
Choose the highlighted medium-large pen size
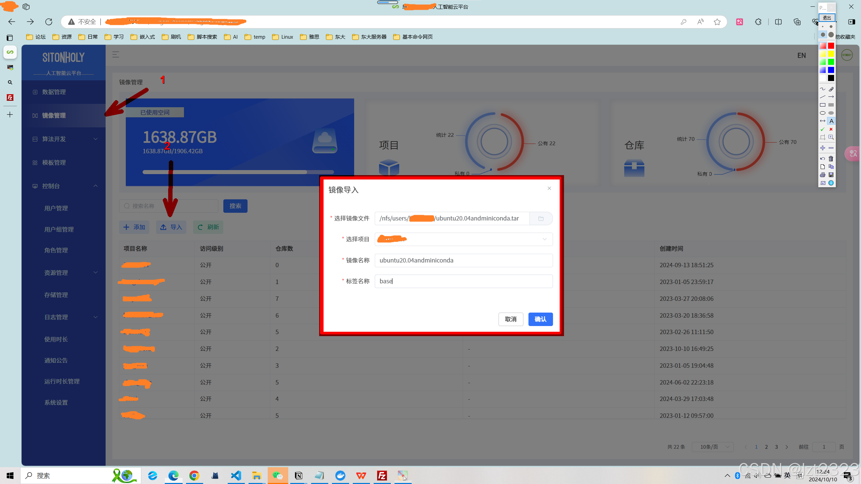coord(823,35)
